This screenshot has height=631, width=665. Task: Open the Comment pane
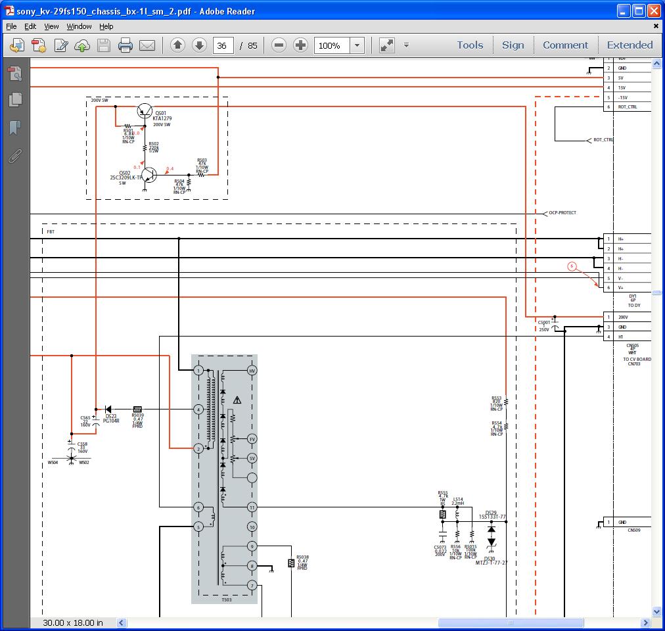pyautogui.click(x=565, y=45)
